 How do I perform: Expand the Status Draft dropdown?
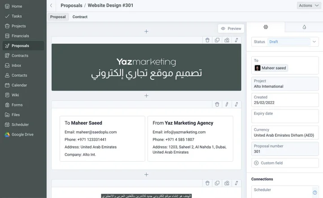[314, 42]
